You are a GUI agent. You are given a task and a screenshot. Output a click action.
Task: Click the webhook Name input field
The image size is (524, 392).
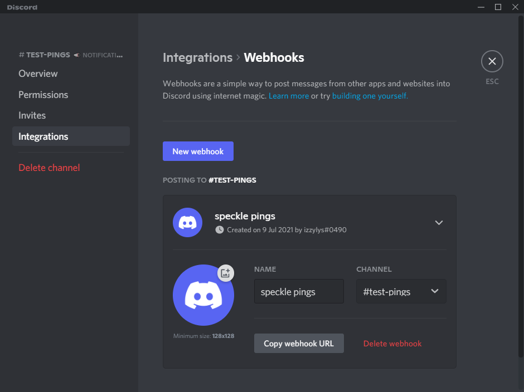(299, 292)
